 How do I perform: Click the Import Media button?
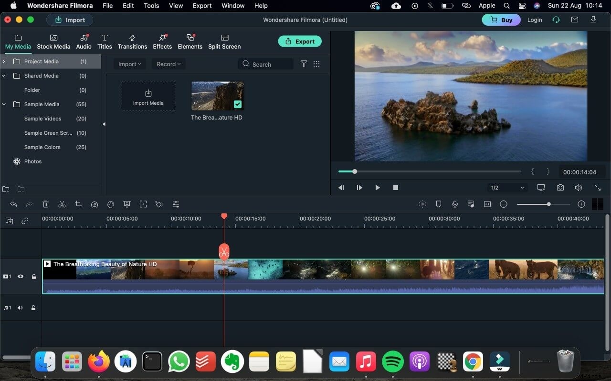(148, 96)
